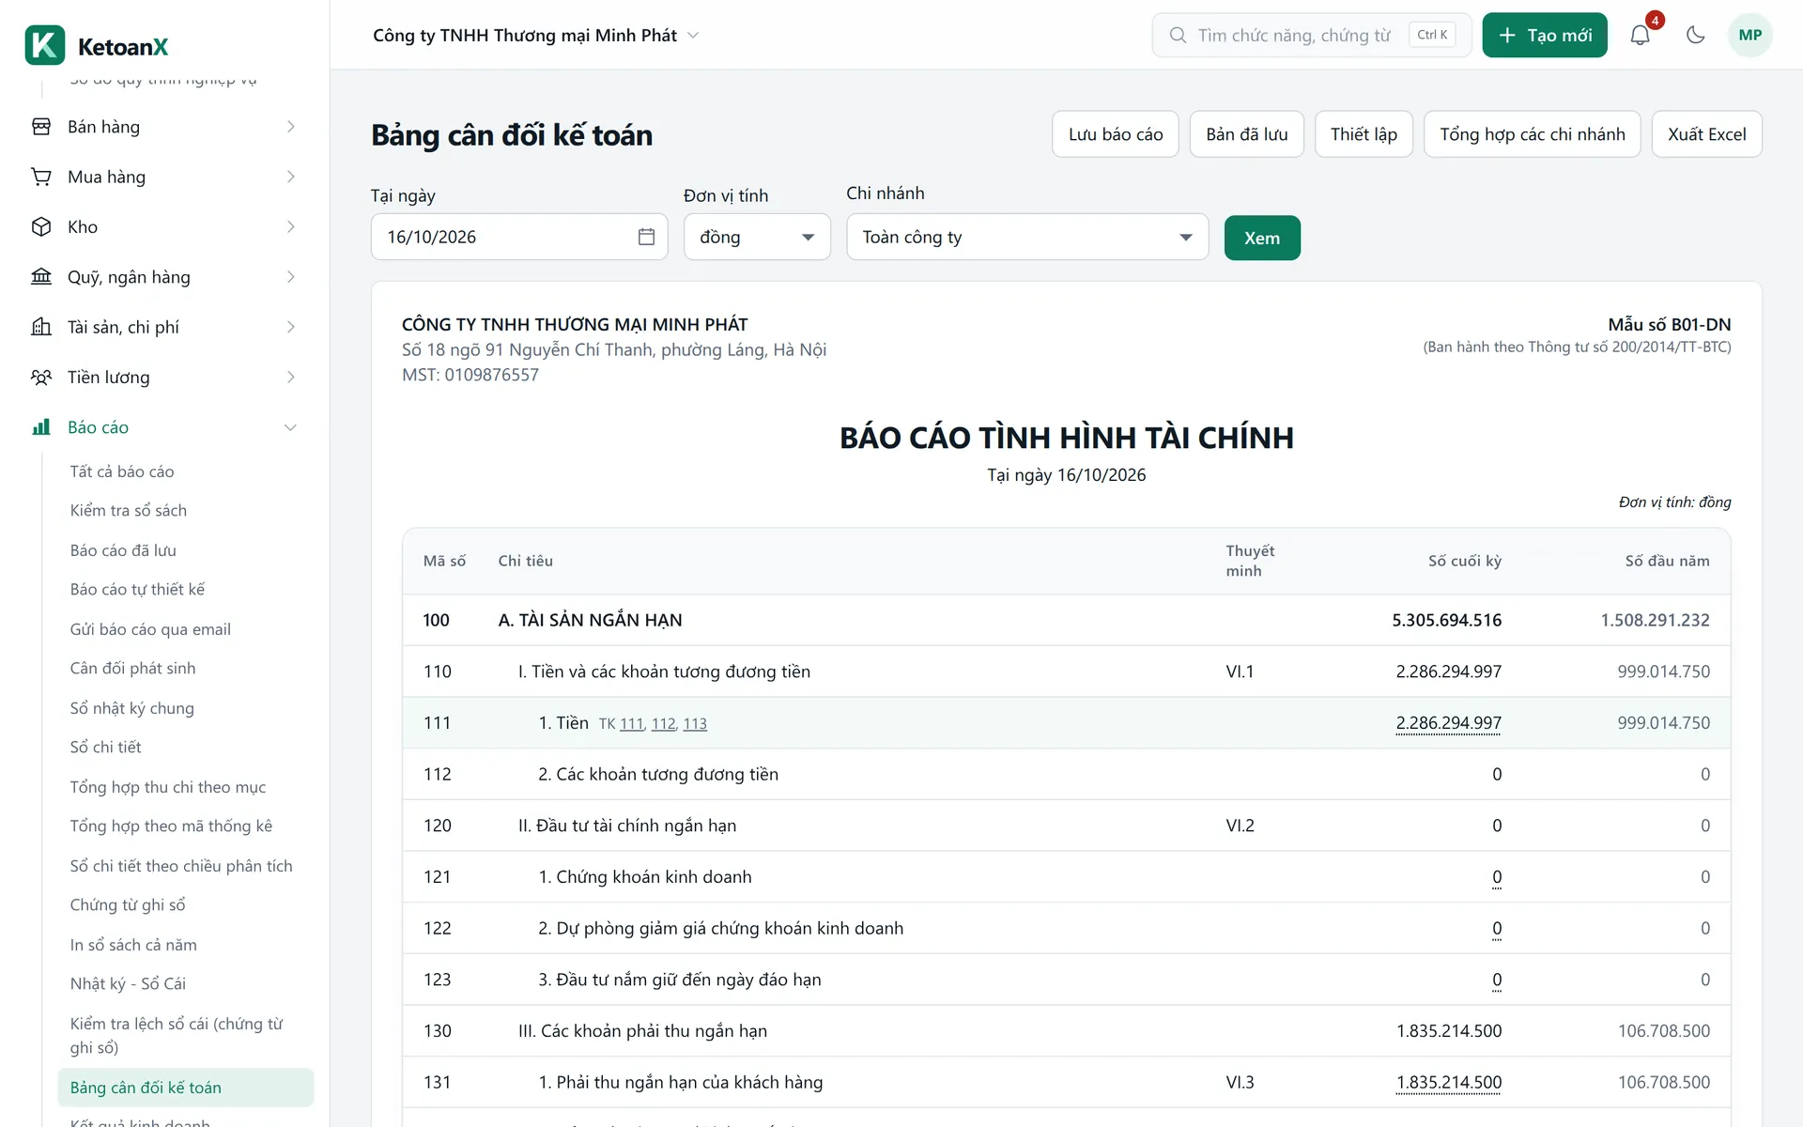Click the search magnifier icon
The image size is (1803, 1127).
click(x=1178, y=35)
